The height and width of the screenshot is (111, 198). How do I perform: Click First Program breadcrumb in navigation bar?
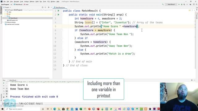[x=5, y=4]
